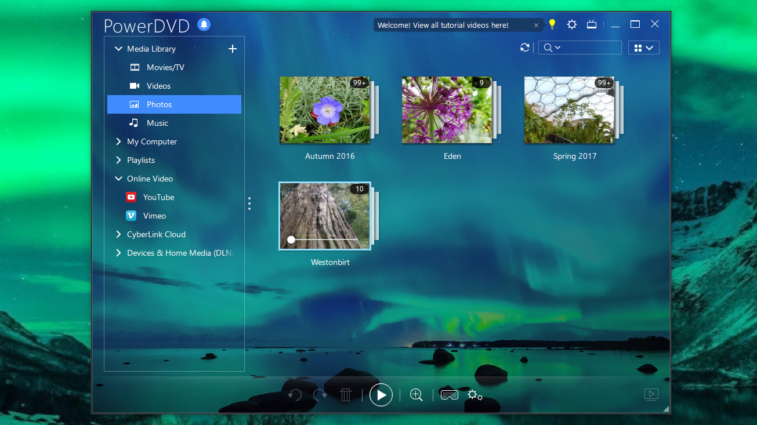The height and width of the screenshot is (425, 757).
Task: Select Music in Media Library
Action: (x=174, y=123)
